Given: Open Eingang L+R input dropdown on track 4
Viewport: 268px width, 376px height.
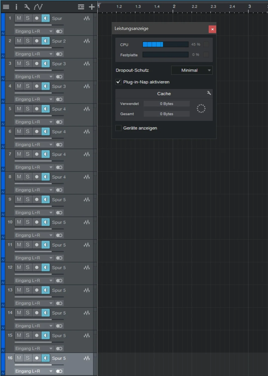Looking at the screenshot, I should 34,99.
